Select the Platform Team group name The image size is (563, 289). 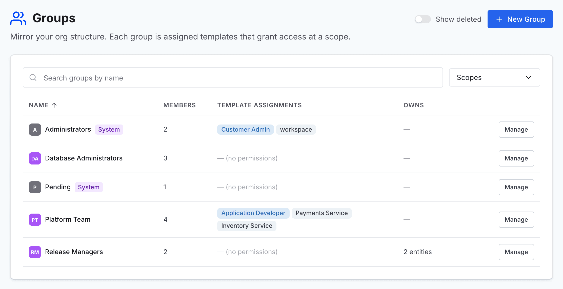[x=68, y=220]
